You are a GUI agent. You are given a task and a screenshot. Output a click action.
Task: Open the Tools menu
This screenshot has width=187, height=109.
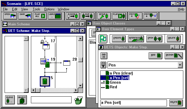pyautogui.click(x=36, y=9)
